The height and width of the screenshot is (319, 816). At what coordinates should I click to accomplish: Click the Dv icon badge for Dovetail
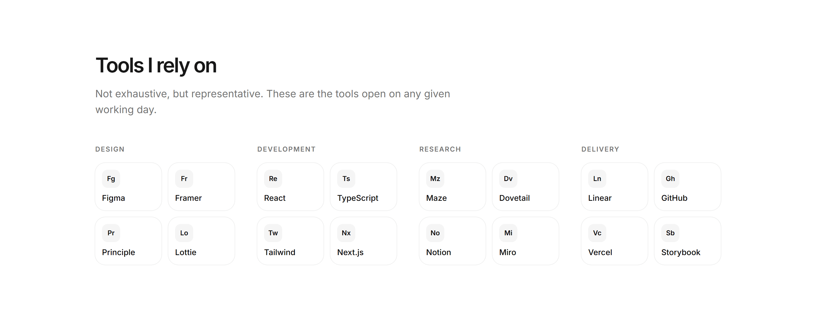[x=508, y=179]
